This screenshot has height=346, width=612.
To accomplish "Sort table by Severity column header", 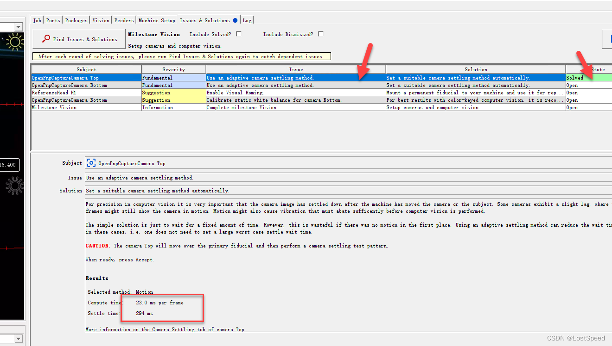I will [174, 69].
